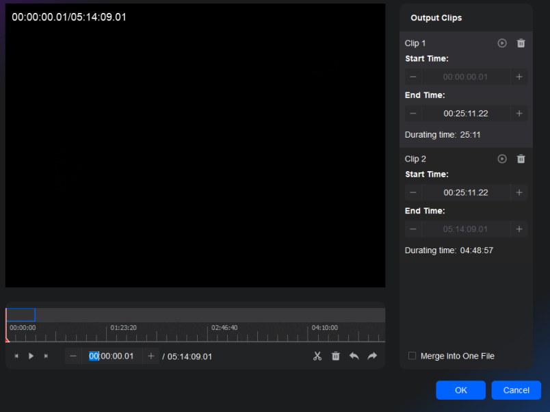Step to the previous frame
This screenshot has width=550, height=412.
pos(16,356)
